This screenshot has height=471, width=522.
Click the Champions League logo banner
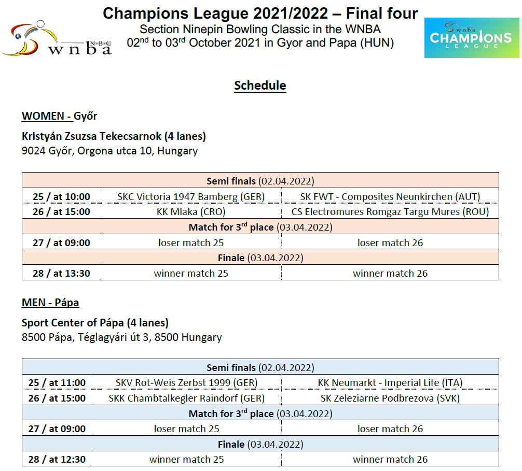(471, 38)
